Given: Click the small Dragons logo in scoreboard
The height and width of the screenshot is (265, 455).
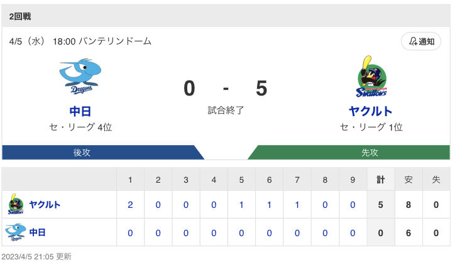Looking at the screenshot, I should click(x=16, y=232).
